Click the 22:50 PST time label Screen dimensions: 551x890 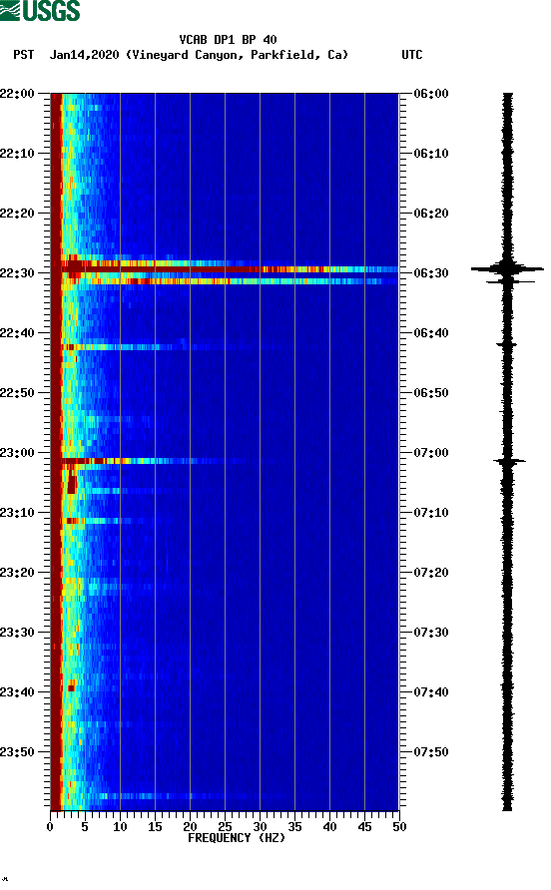pyautogui.click(x=17, y=393)
